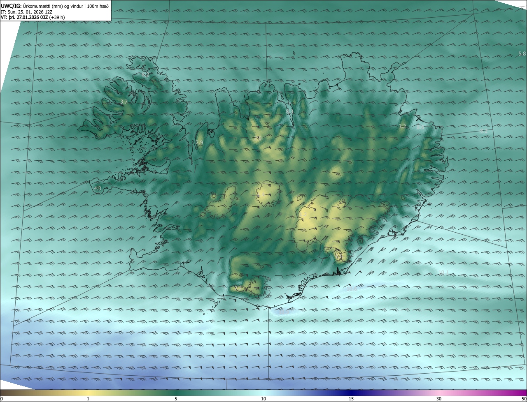Click the value label 5.8 on the map
This screenshot has height=402, width=527.
tap(522, 54)
